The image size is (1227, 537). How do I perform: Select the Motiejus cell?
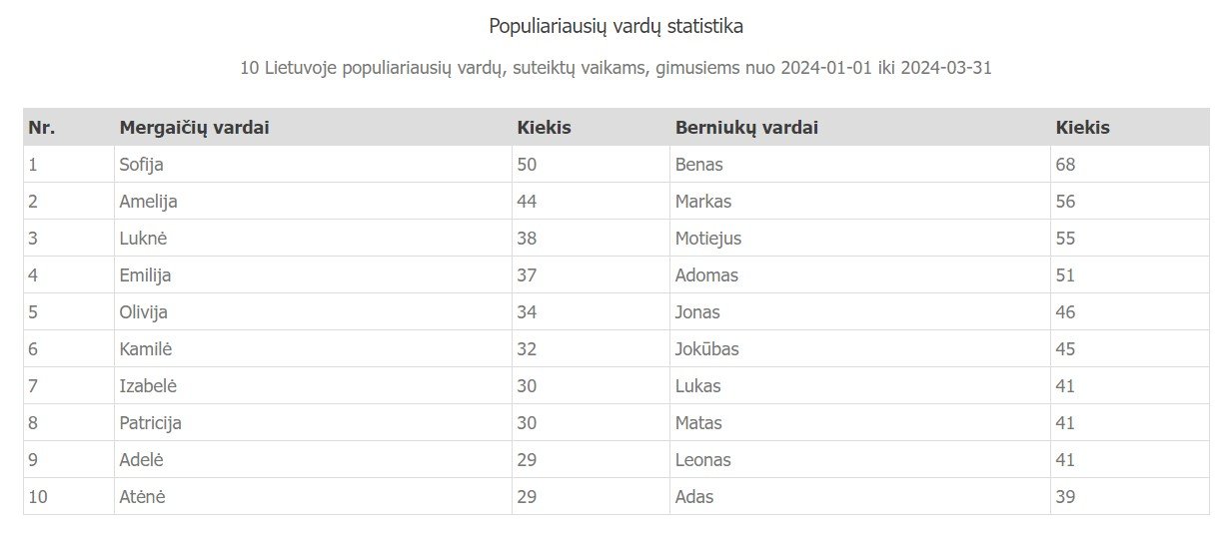[x=859, y=239]
